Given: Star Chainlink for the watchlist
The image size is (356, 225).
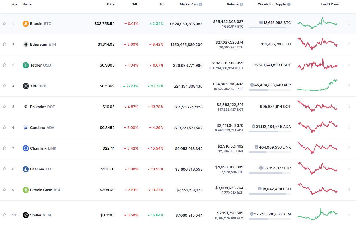Looking at the screenshot, I should click(4, 148).
